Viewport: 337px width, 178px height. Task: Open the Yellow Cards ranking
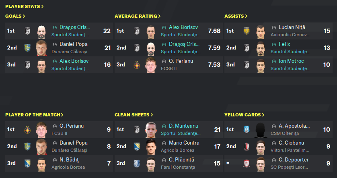pyautogui.click(x=245, y=115)
